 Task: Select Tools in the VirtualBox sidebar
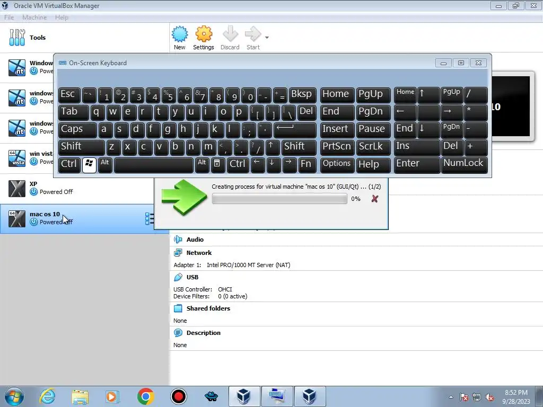(x=84, y=38)
